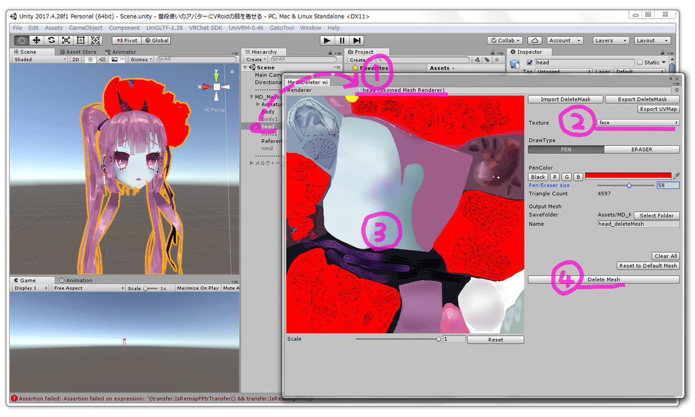Toggle 2D scene view mode
The image size is (695, 417).
(x=75, y=60)
